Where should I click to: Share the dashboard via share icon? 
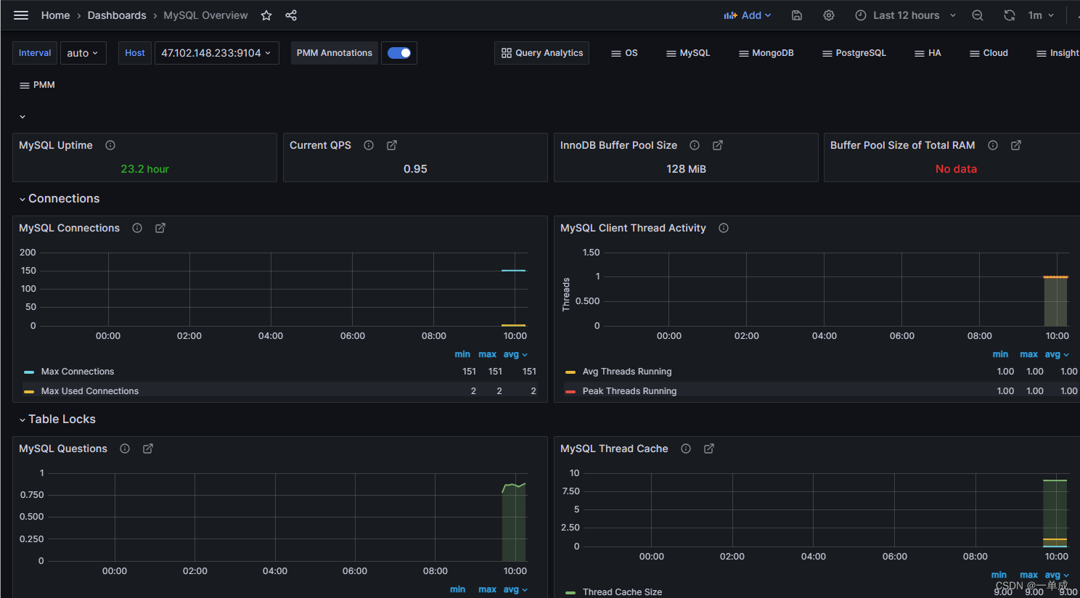291,15
